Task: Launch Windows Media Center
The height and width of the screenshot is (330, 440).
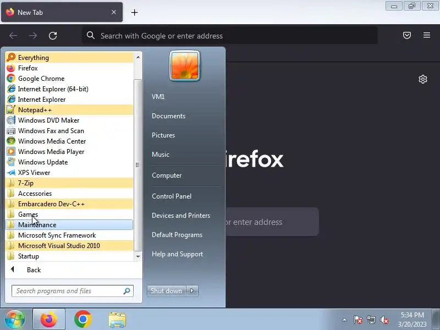Action: click(69, 141)
